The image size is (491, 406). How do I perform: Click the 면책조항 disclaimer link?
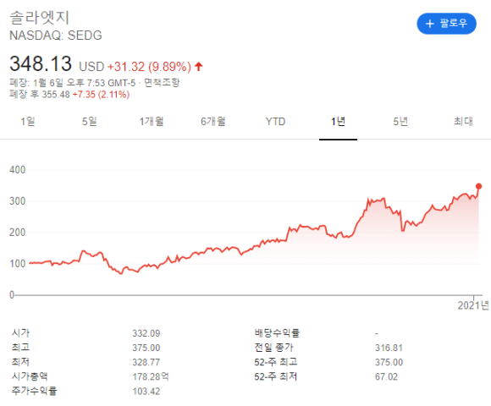162,83
